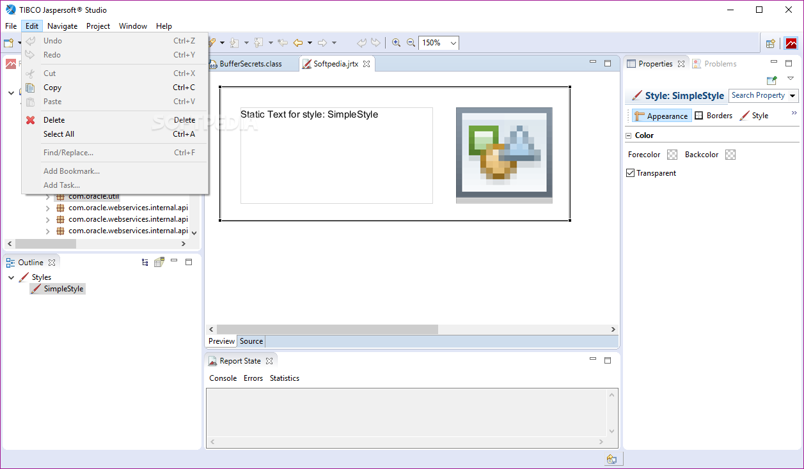Maximize the Properties panel
This screenshot has height=469, width=804.
coord(789,63)
